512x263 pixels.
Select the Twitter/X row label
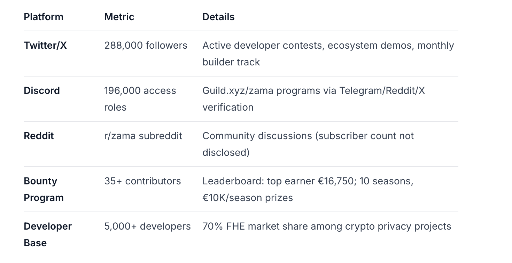(45, 45)
